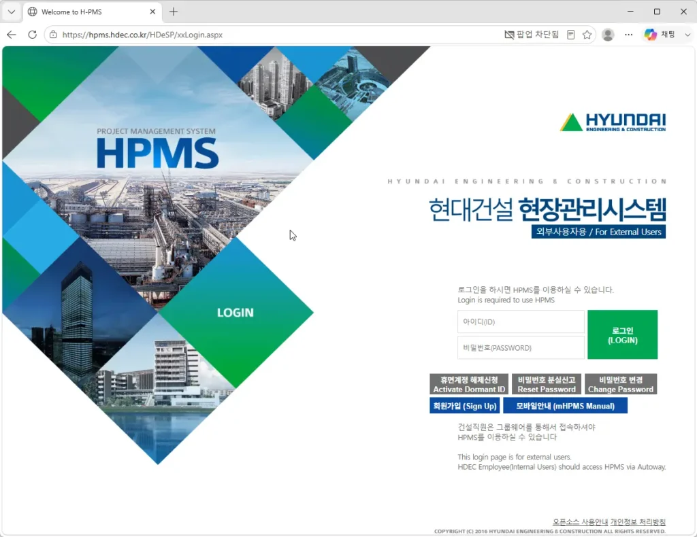Select the Welcome to H-PMS tab

(92, 12)
